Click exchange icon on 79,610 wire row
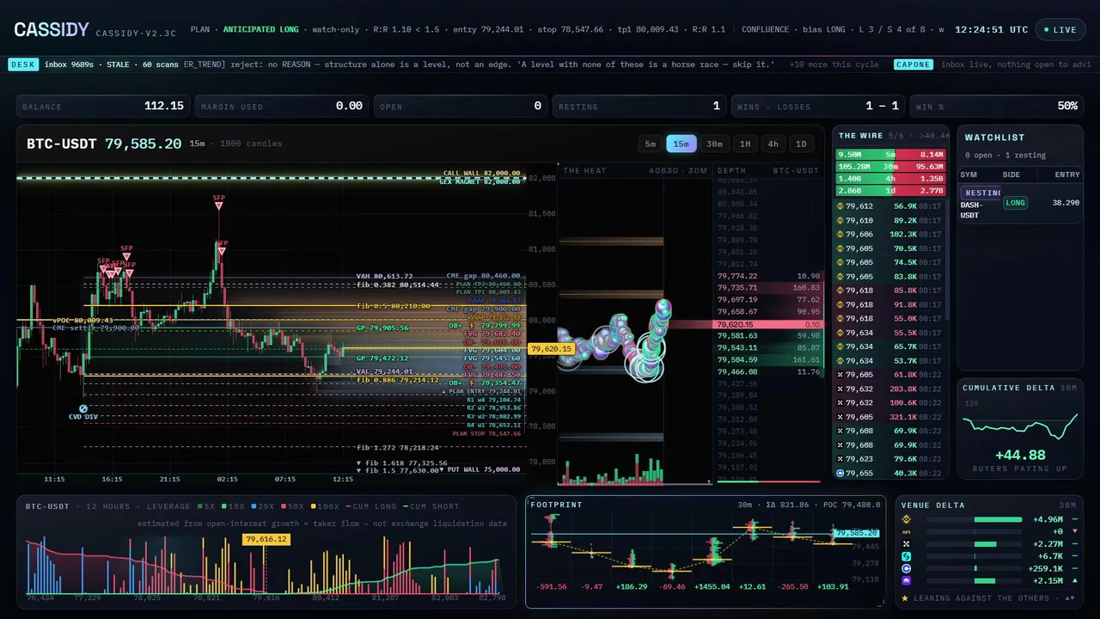 click(x=840, y=220)
